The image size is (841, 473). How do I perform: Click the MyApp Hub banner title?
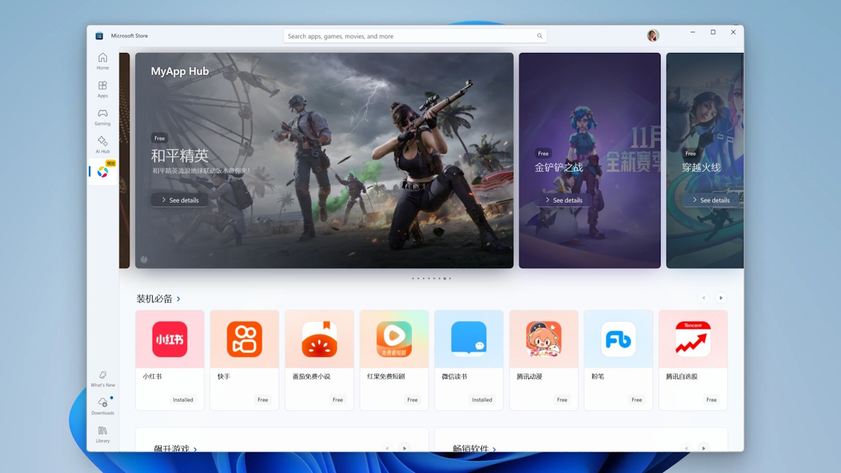pyautogui.click(x=180, y=71)
